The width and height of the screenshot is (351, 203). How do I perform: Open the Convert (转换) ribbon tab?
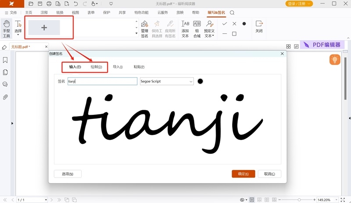click(x=60, y=13)
